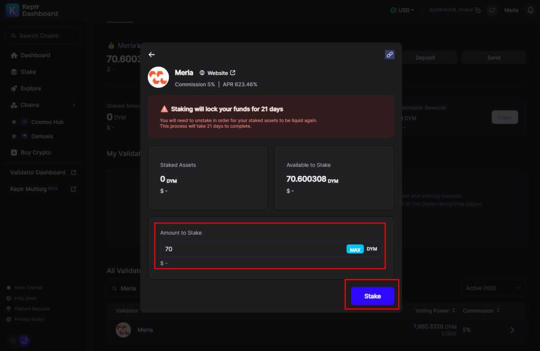
Task: Unfavorite Osmosis with its star
Action: [x=14, y=136]
